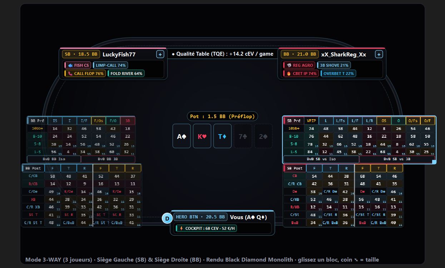
Task: Click the 8-10 row label in SB Pré
Action: coord(294,136)
